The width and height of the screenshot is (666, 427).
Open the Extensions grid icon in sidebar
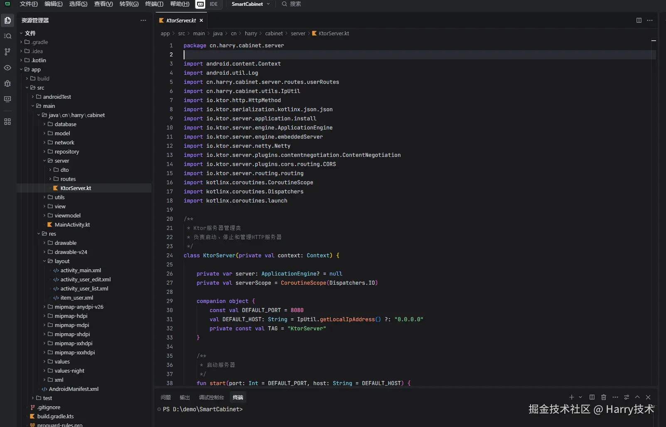(7, 122)
